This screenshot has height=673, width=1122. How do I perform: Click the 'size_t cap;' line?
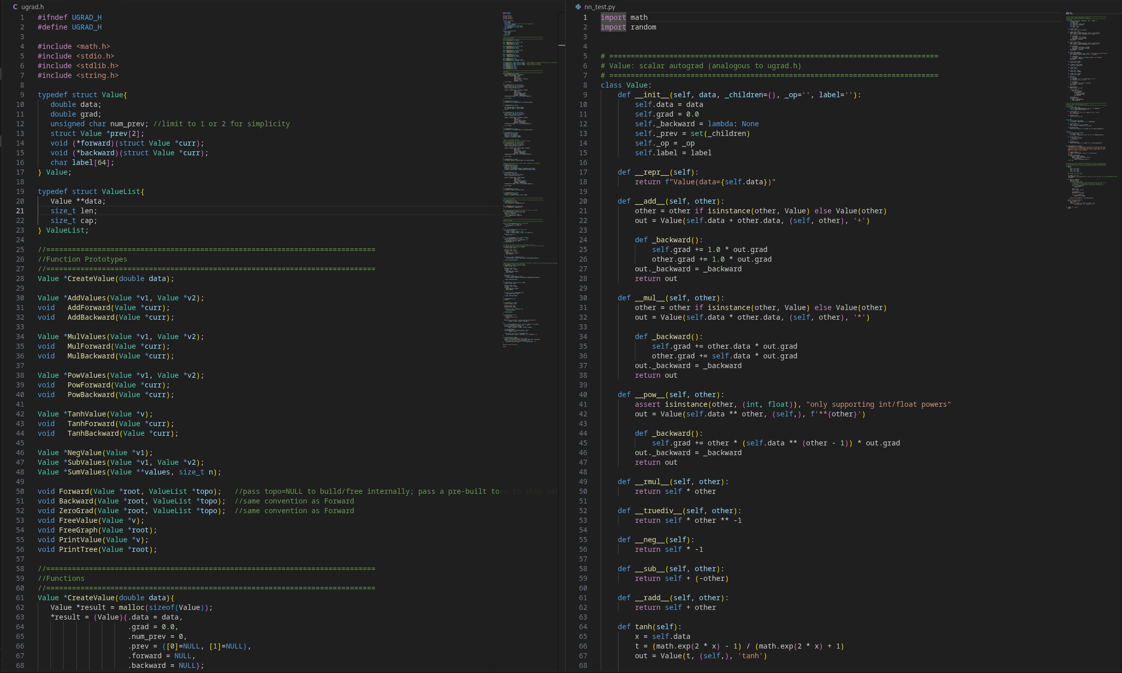74,220
